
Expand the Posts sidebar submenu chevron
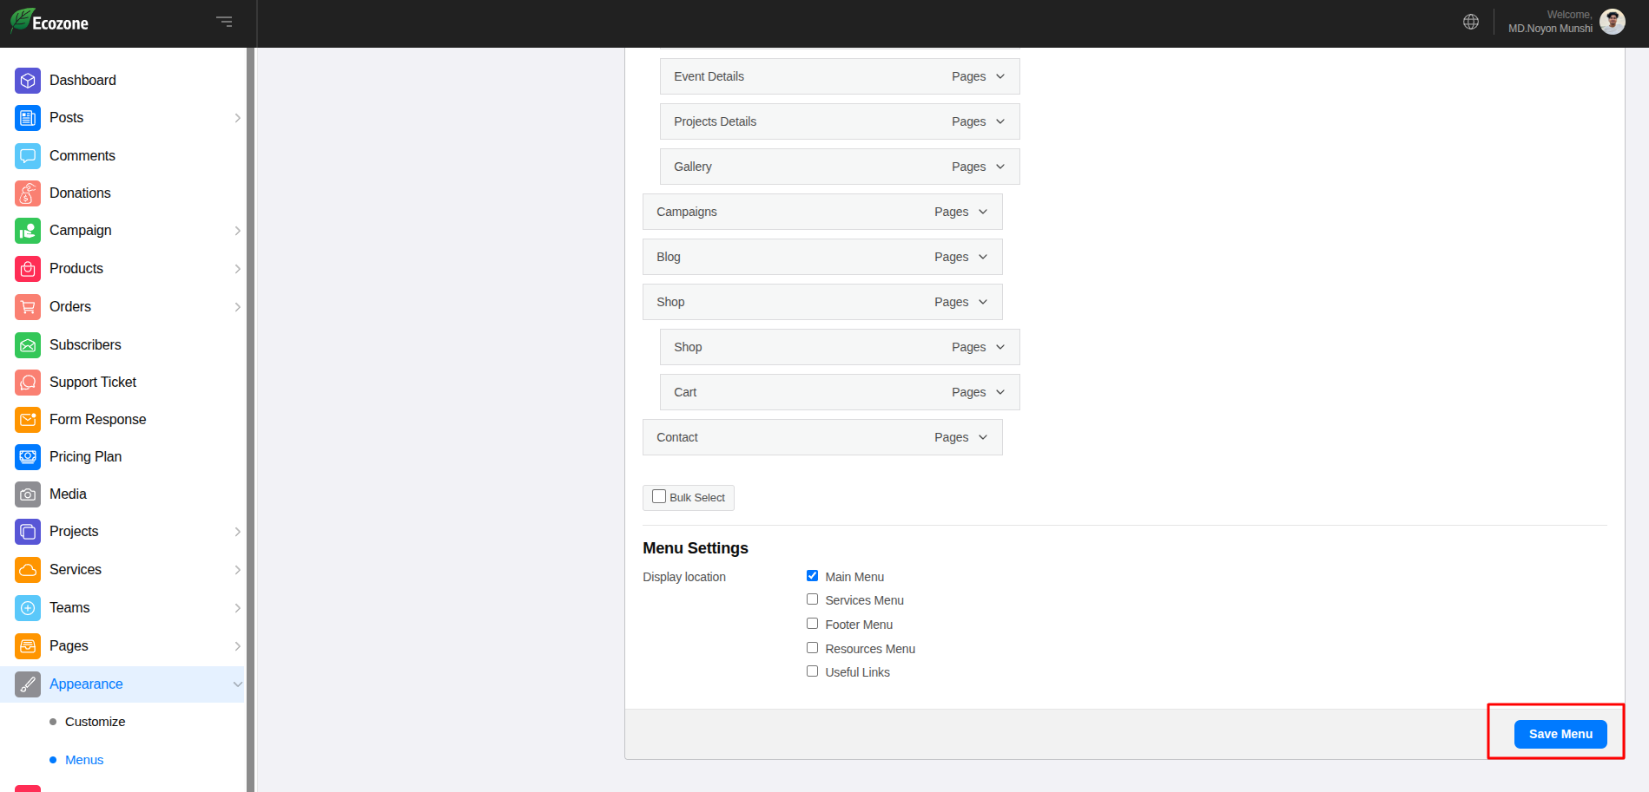point(237,118)
